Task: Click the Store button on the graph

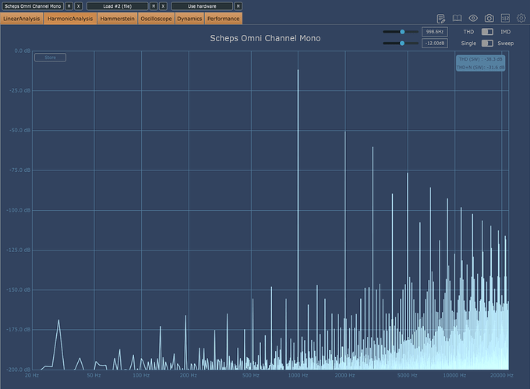Action: [x=51, y=58]
